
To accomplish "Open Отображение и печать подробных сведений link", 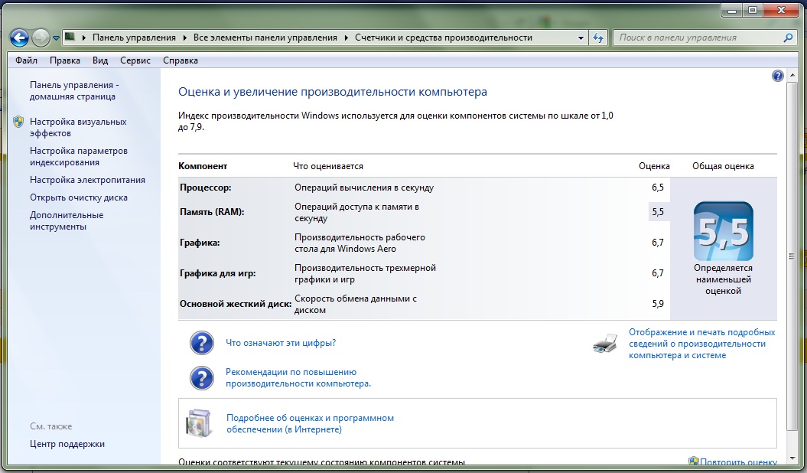I will pyautogui.click(x=701, y=344).
